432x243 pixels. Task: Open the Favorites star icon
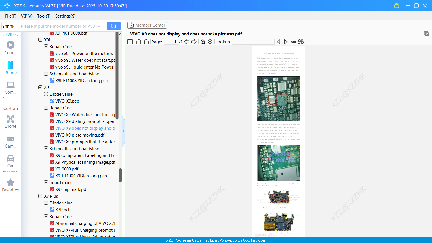10,185
